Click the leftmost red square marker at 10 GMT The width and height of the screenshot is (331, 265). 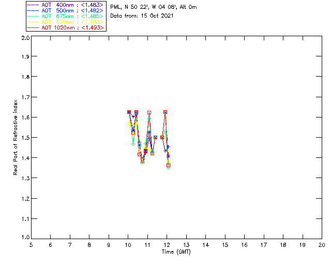tap(129, 112)
